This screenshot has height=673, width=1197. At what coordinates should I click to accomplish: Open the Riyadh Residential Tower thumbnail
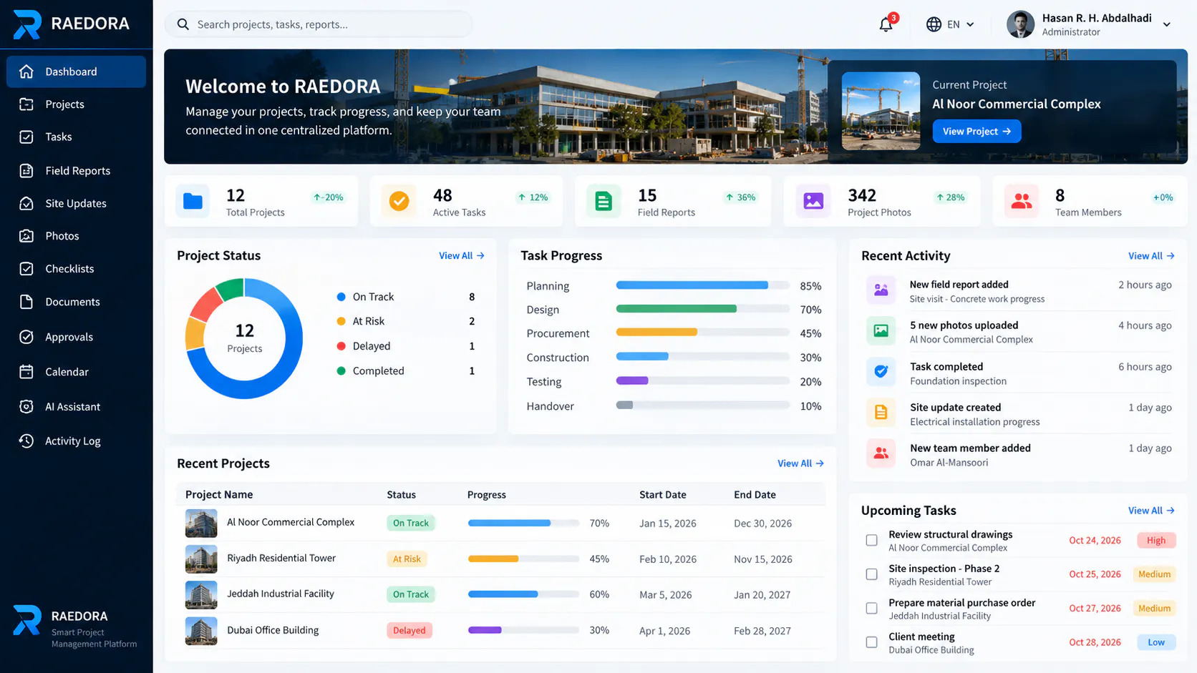coord(201,559)
